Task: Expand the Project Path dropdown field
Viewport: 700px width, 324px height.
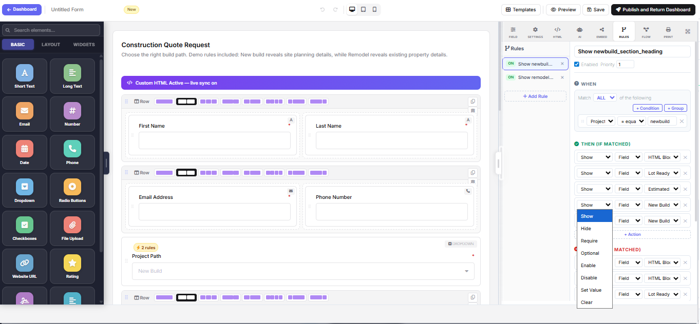Action: pos(303,271)
